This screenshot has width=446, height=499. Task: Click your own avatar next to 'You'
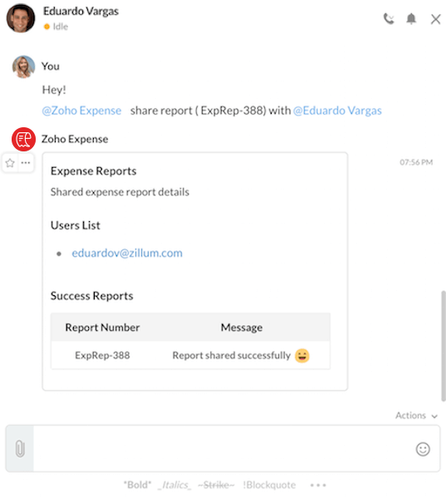pyautogui.click(x=23, y=67)
